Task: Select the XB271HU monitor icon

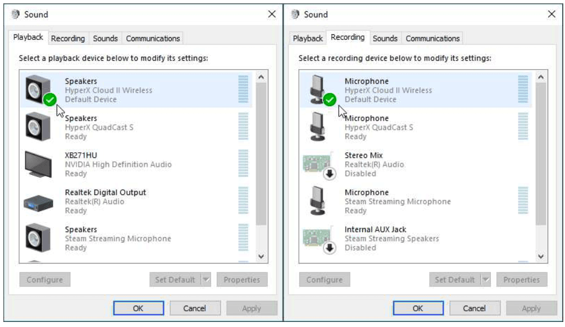Action: coord(38,164)
